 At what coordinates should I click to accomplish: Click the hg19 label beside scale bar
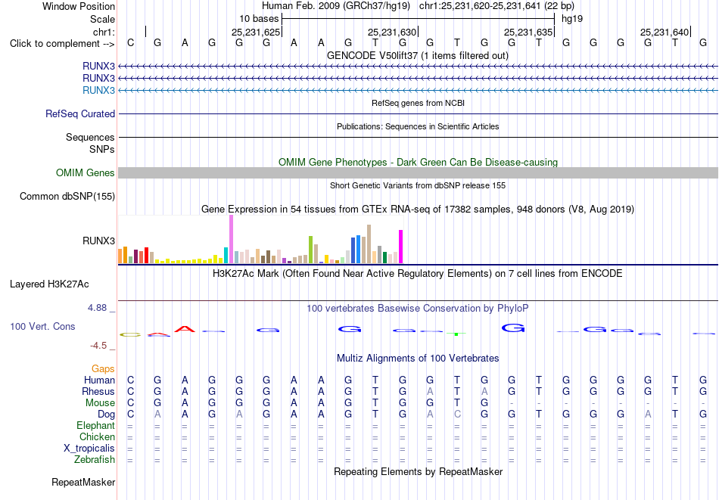point(572,19)
